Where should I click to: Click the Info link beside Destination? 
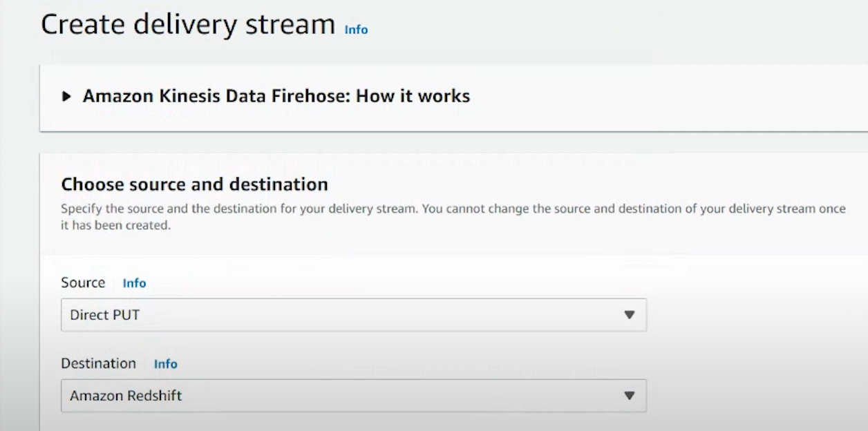(165, 364)
